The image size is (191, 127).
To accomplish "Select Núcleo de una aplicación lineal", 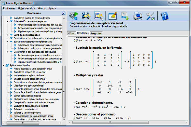I will 29,76.
